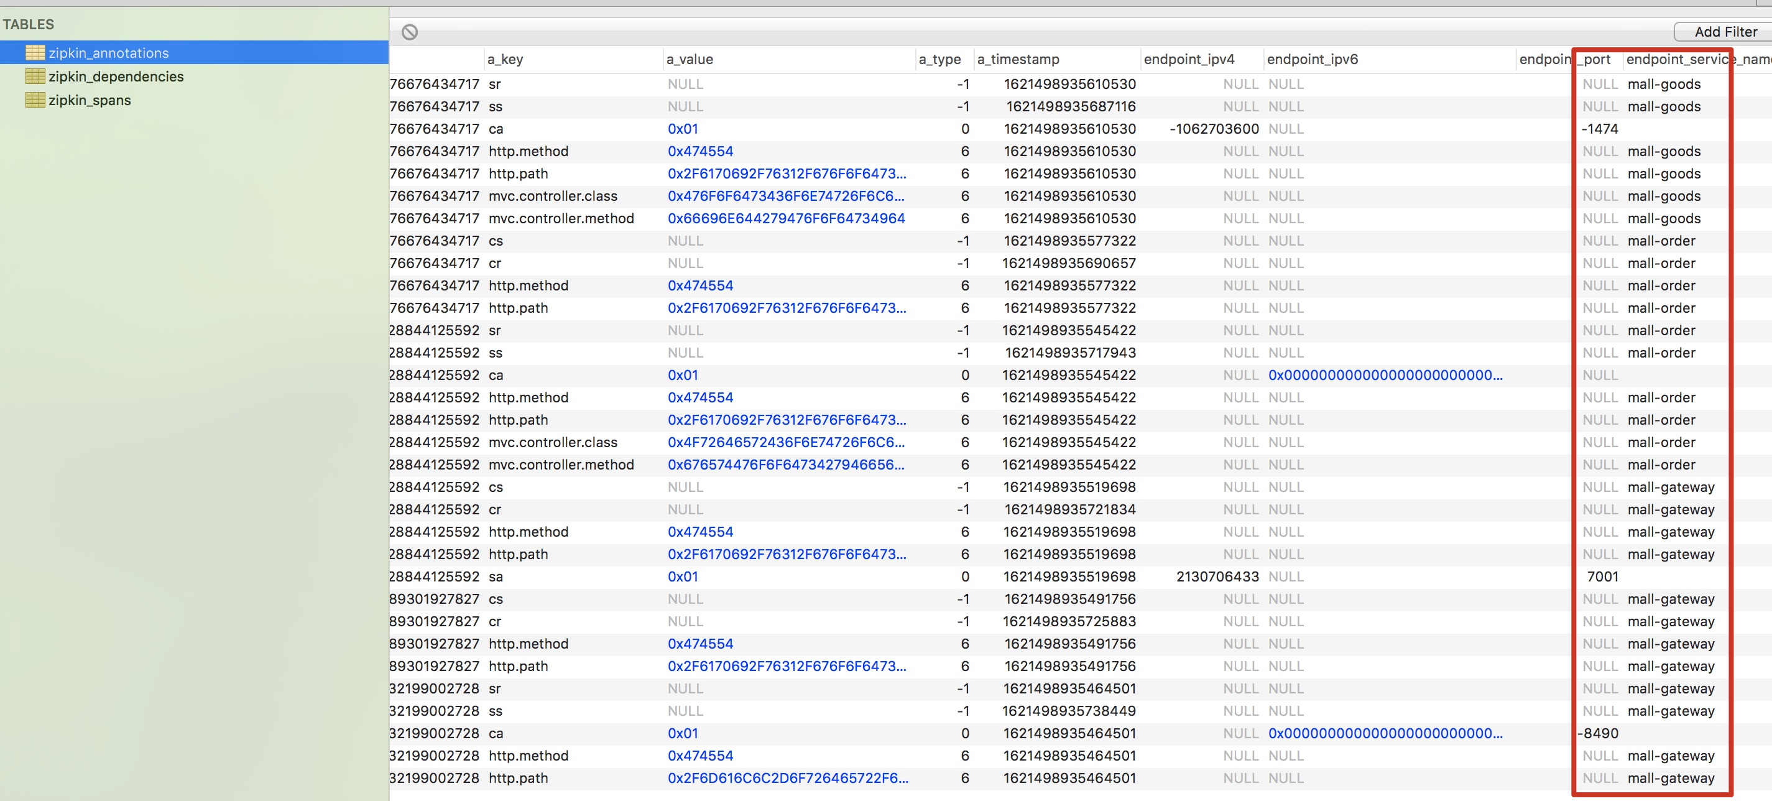This screenshot has width=1772, height=801.
Task: Click the zipkin_dependencies table icon
Action: pos(35,76)
